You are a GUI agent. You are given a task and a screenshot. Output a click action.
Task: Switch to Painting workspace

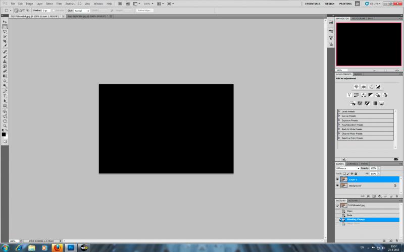345,4
